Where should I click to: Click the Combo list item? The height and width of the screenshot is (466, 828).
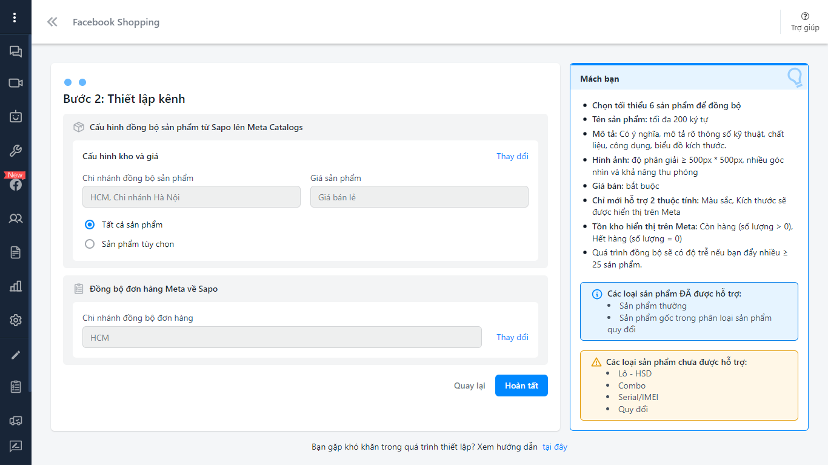(632, 386)
